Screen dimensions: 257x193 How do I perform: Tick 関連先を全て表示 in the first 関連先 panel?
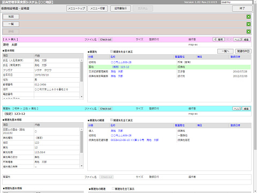click(111, 51)
